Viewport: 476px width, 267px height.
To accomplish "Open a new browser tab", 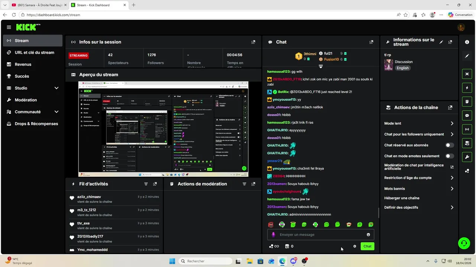I will pyautogui.click(x=134, y=5).
